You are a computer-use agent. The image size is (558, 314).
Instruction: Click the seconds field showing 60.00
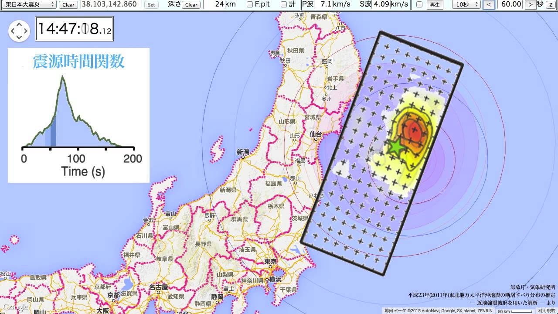tap(510, 4)
